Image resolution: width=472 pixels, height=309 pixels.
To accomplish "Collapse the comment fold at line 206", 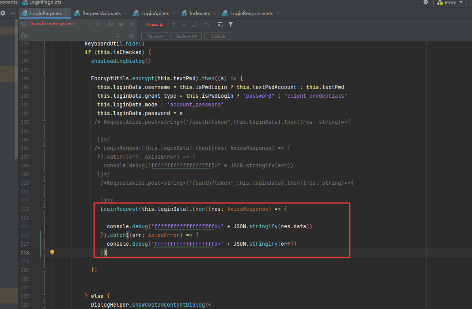I will [44, 148].
